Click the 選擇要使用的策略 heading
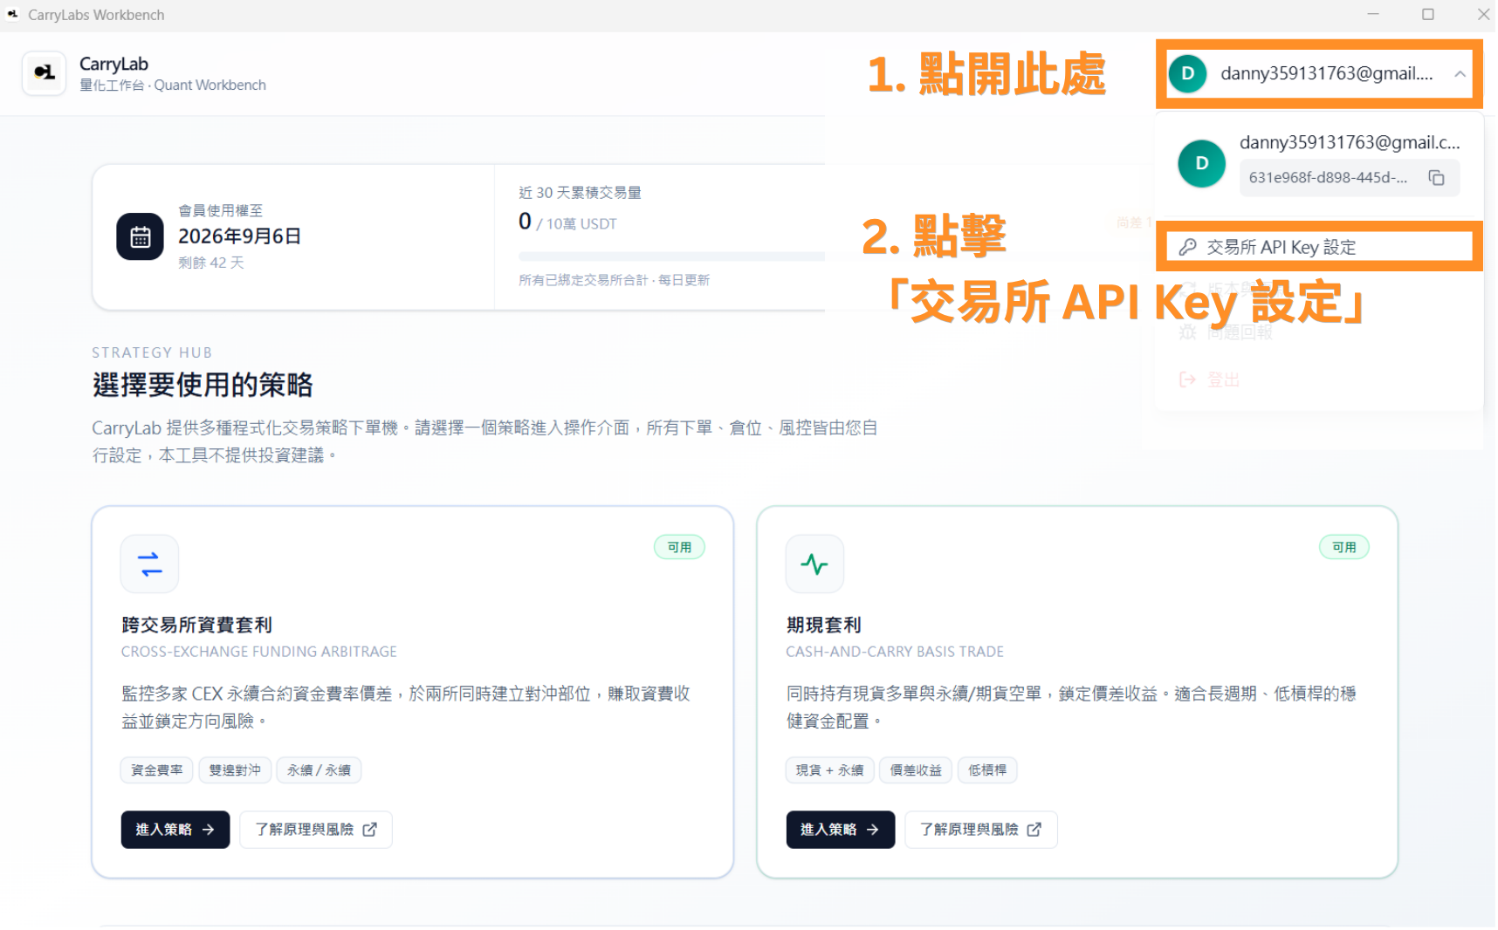 click(203, 385)
